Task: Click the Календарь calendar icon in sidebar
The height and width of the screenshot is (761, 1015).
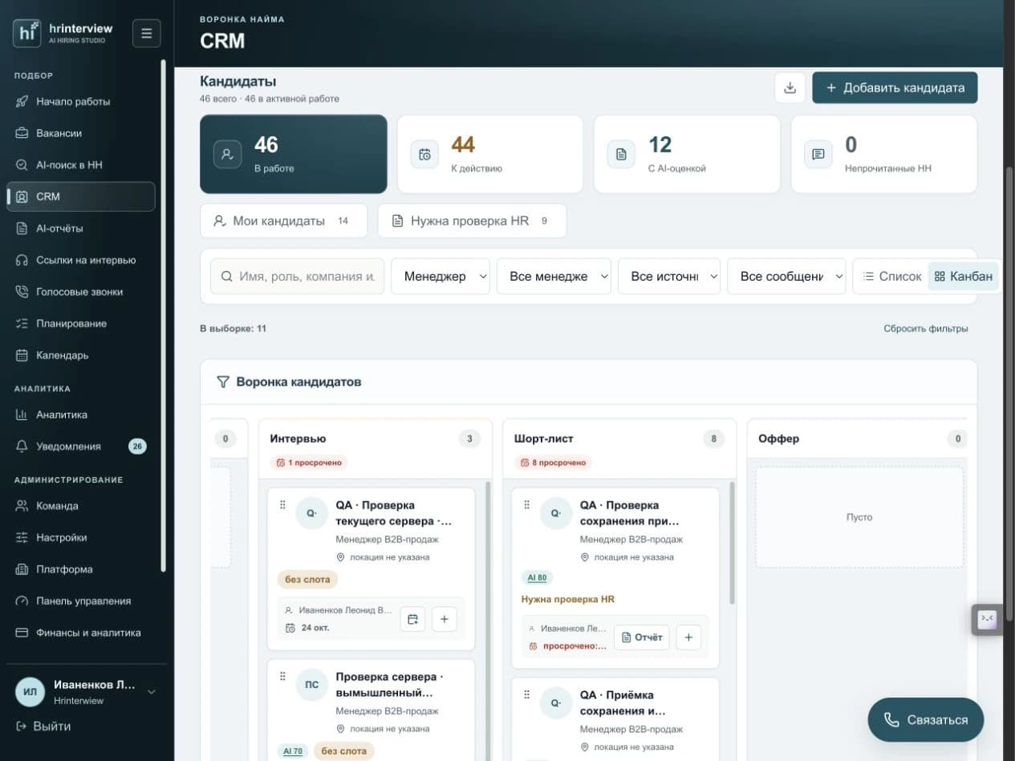Action: click(22, 355)
